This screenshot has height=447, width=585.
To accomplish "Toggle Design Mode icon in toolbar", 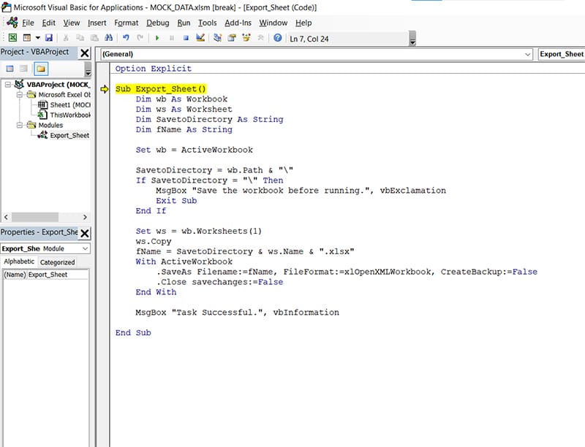I will point(201,37).
